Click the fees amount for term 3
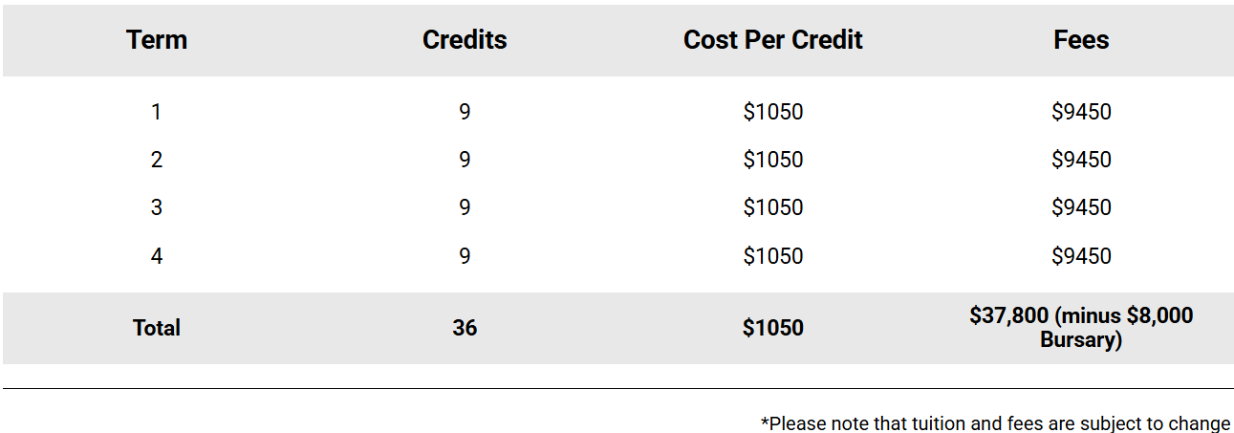 tap(1081, 207)
